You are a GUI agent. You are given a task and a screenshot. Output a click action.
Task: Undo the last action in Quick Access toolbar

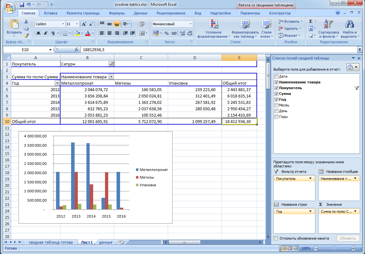tap(28, 4)
